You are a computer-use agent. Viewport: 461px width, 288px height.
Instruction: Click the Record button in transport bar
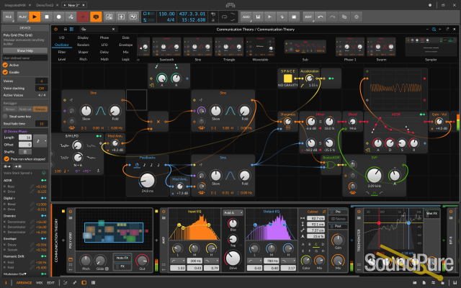[59, 15]
